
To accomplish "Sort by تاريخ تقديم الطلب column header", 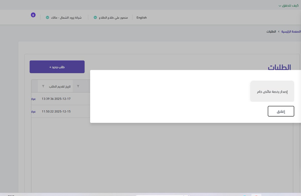I will click(60, 86).
